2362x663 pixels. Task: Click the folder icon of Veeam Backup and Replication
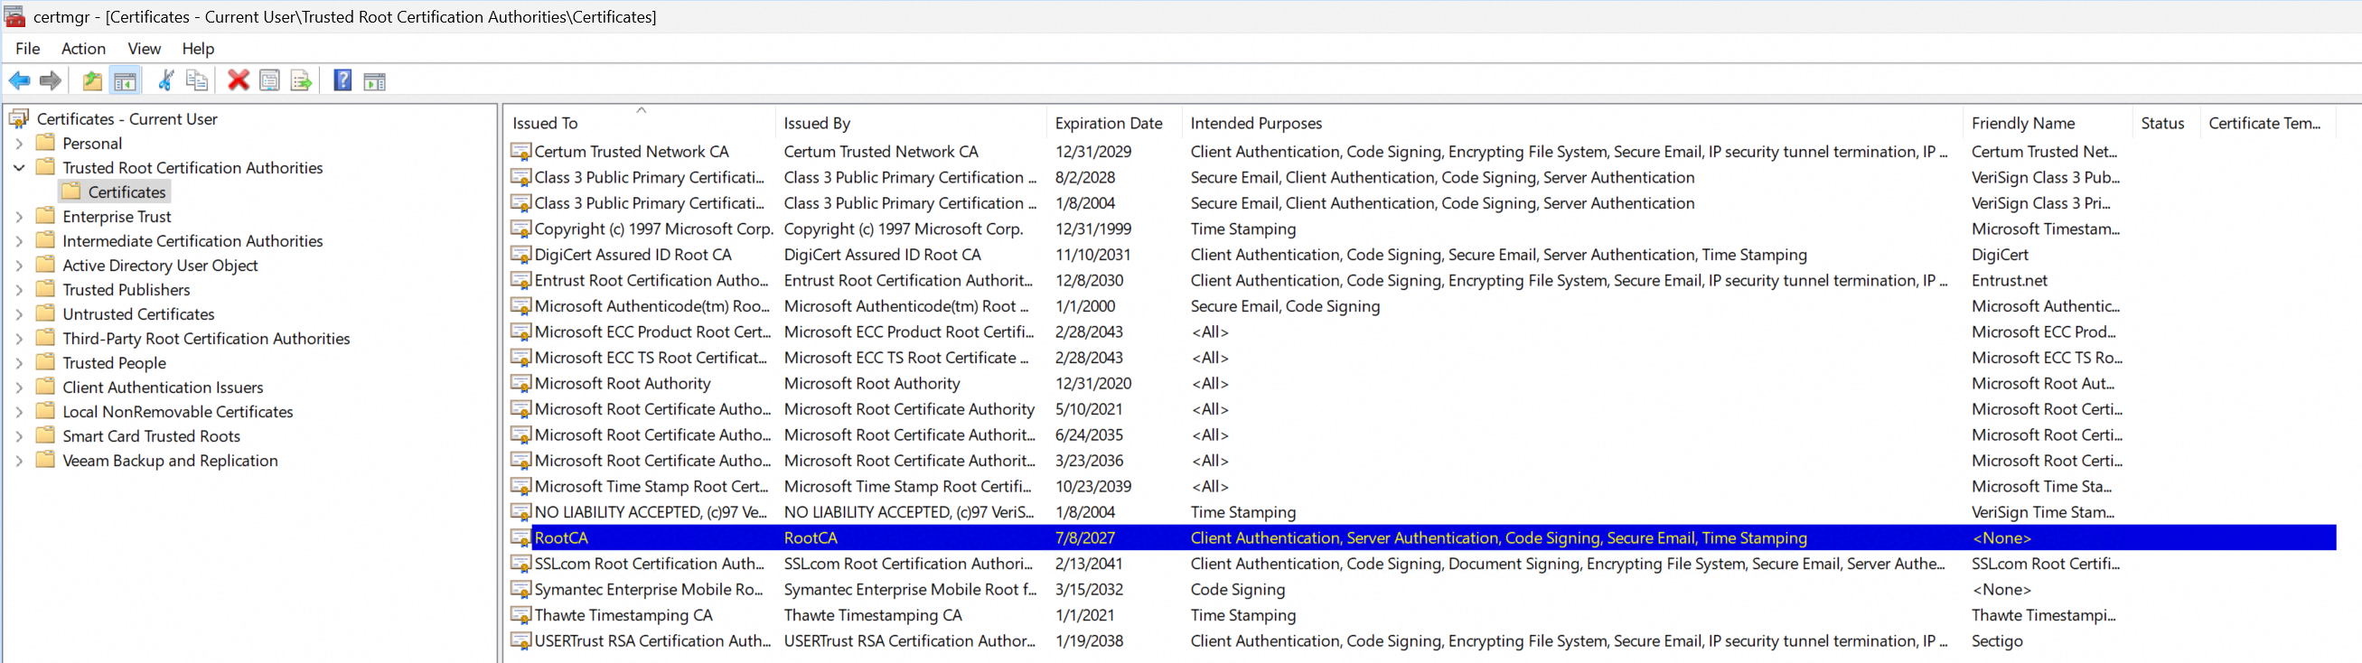tap(45, 460)
